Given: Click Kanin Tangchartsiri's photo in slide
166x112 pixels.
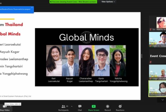Looking at the screenshot, I should coord(102,61).
